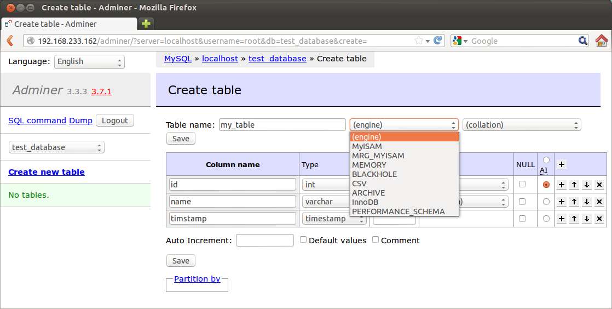Click the Save button below Auto Increment

tap(181, 261)
